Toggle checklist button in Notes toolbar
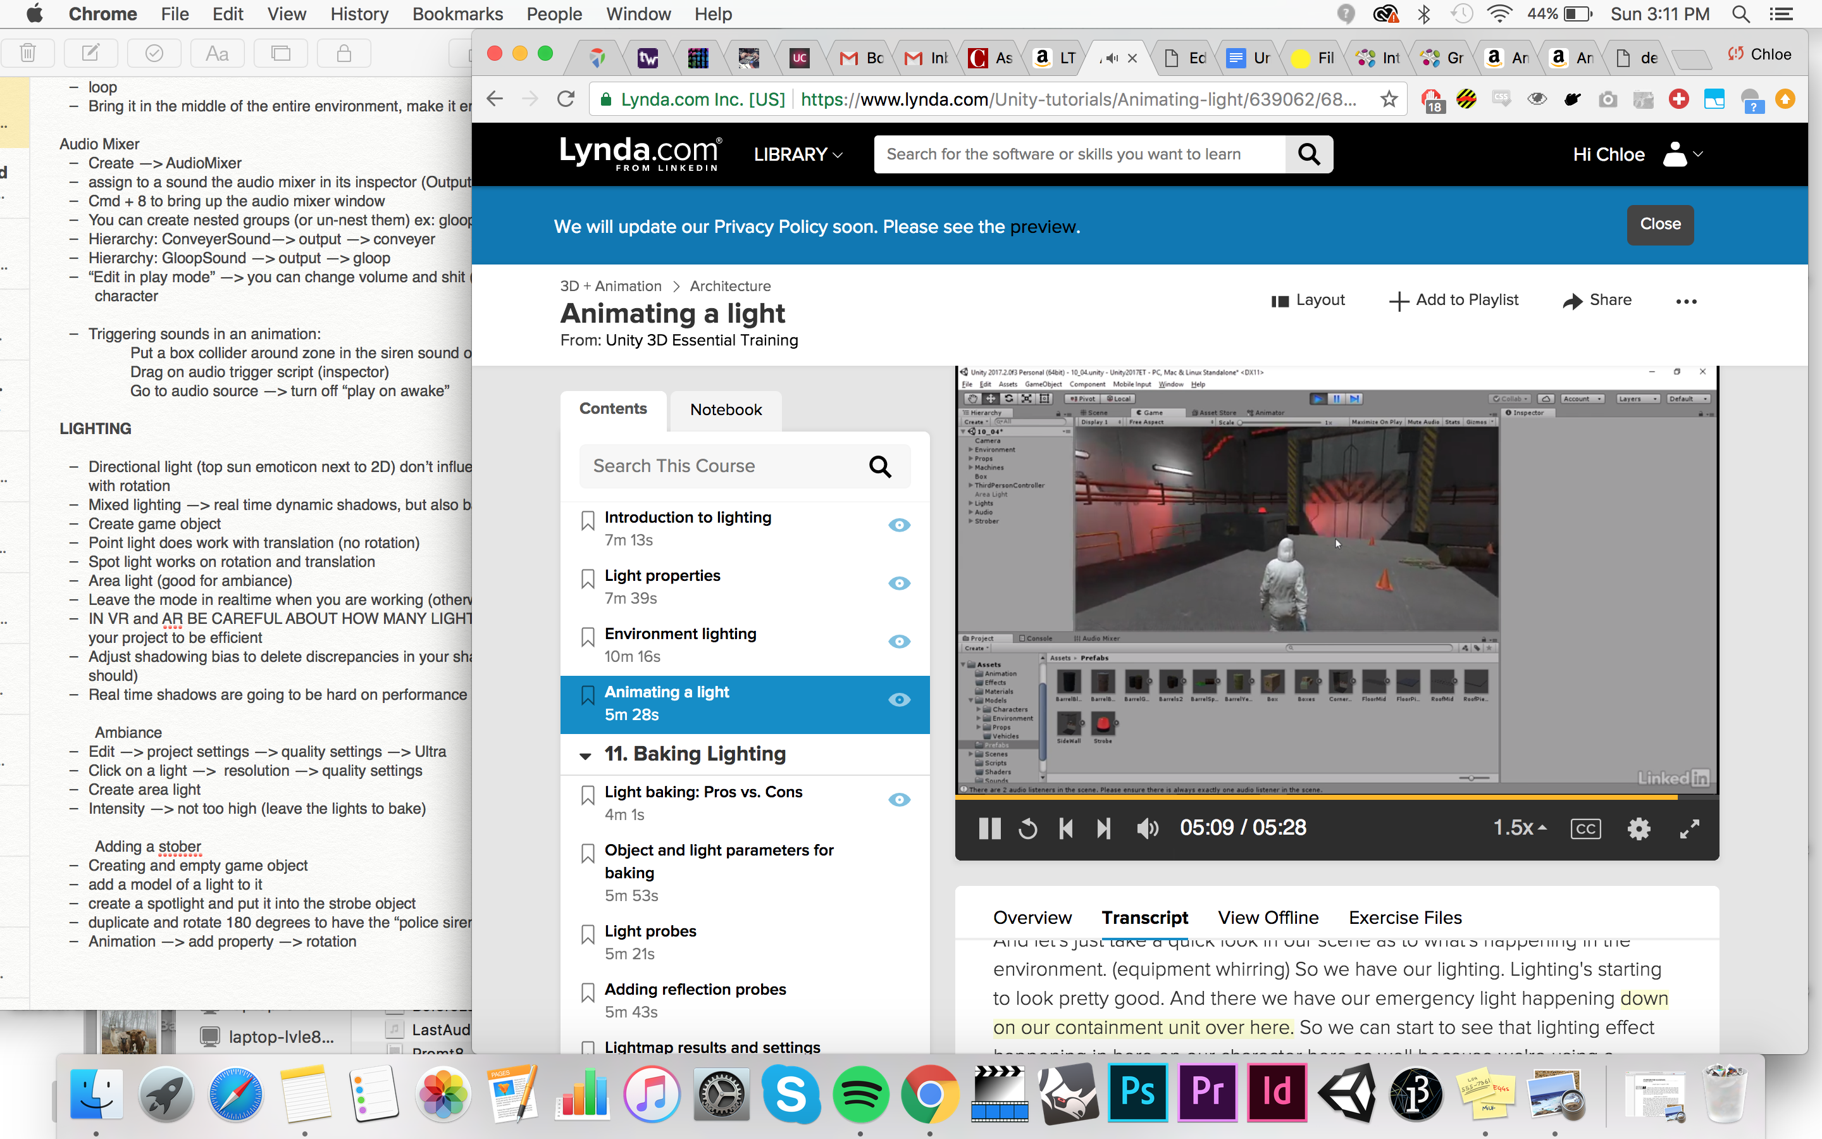The height and width of the screenshot is (1139, 1822). coord(154,53)
